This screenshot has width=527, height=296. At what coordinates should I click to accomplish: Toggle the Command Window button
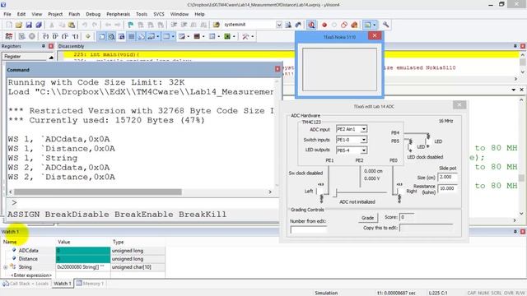tap(102, 36)
